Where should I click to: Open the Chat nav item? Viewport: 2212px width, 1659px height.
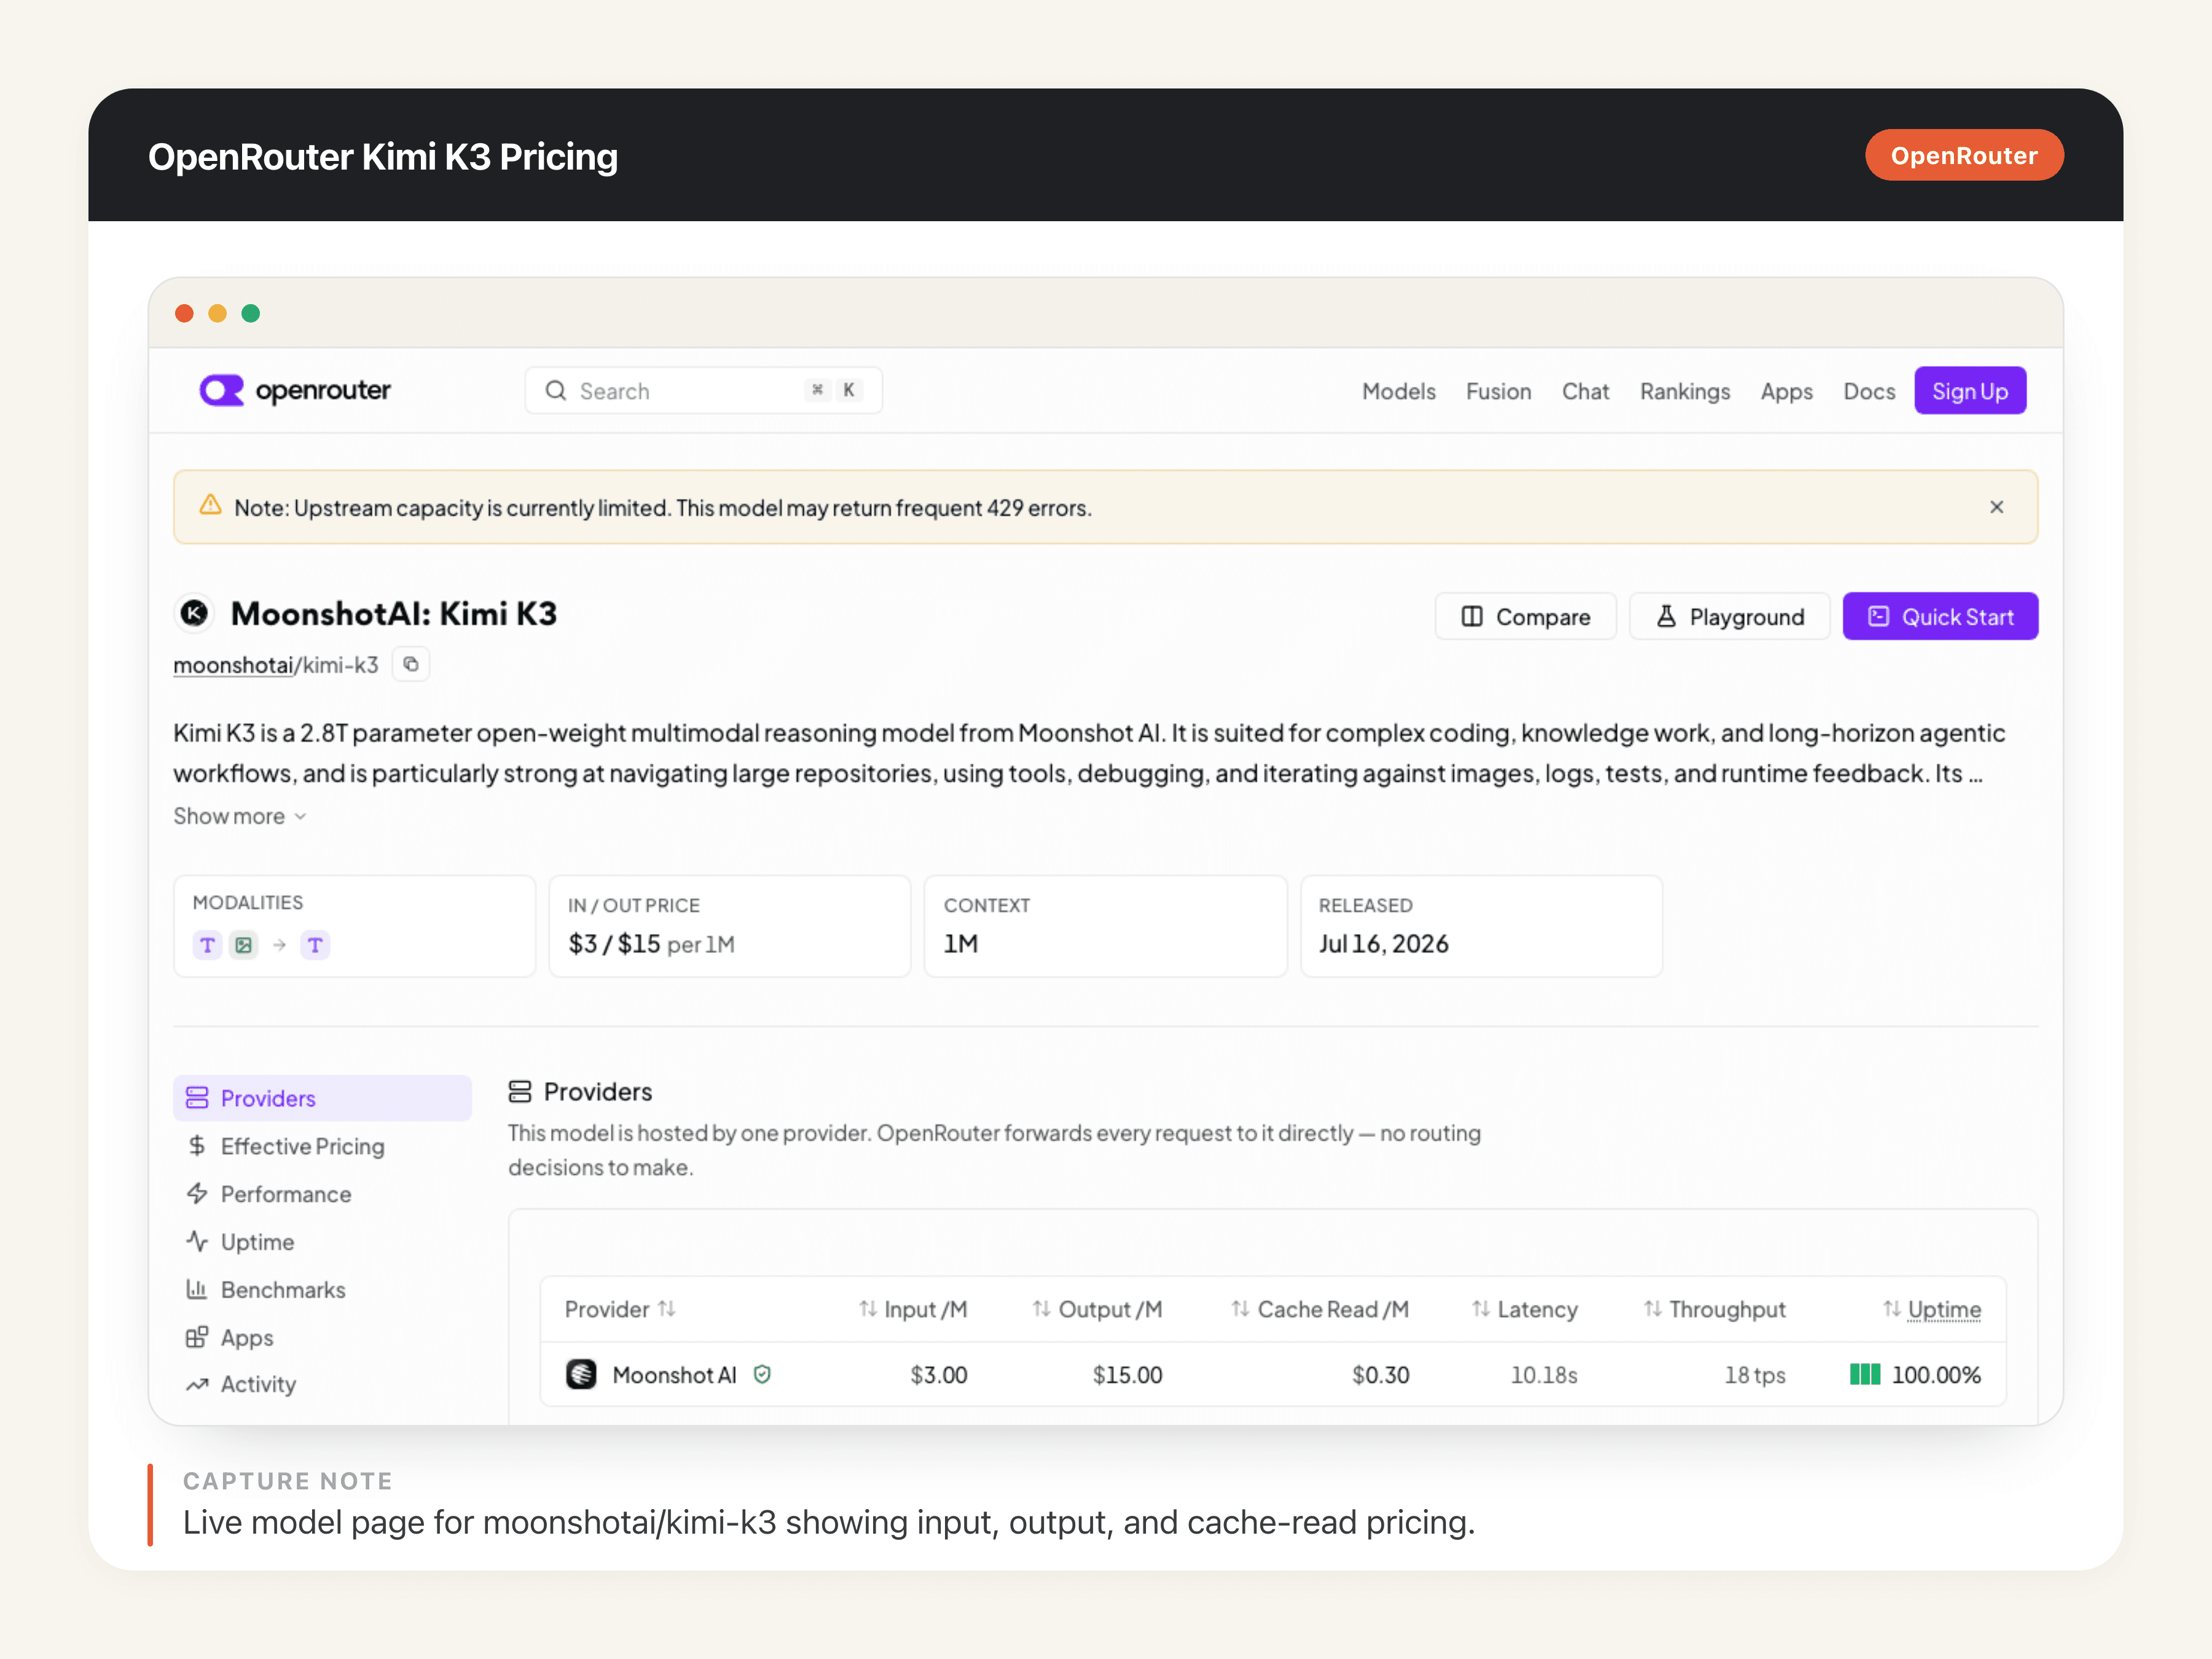click(x=1585, y=391)
